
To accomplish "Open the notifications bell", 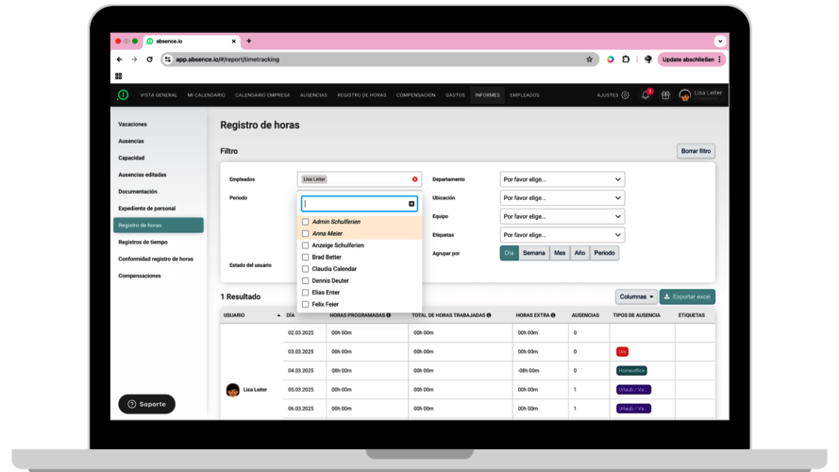I will (646, 94).
